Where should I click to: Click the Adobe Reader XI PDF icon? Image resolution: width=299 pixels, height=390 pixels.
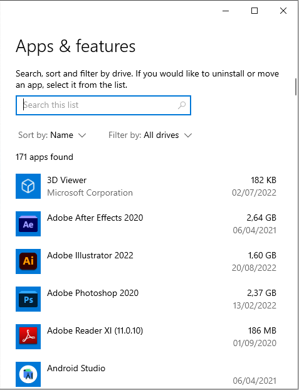coord(28,337)
